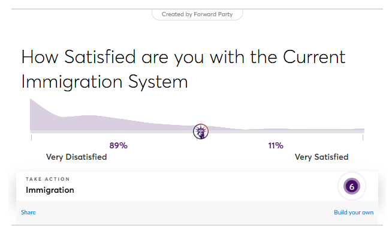Click the 11% satisfied percentage label
Image resolution: width=392 pixels, height=236 pixels.
(276, 145)
